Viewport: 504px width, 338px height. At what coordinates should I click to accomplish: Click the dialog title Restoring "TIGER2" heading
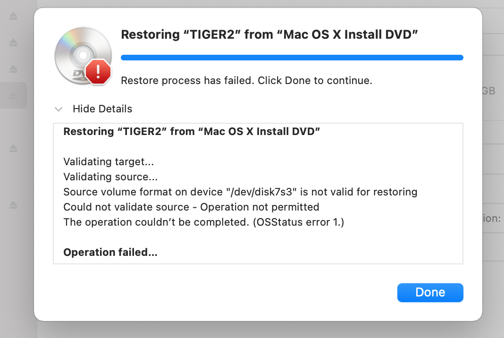point(269,34)
